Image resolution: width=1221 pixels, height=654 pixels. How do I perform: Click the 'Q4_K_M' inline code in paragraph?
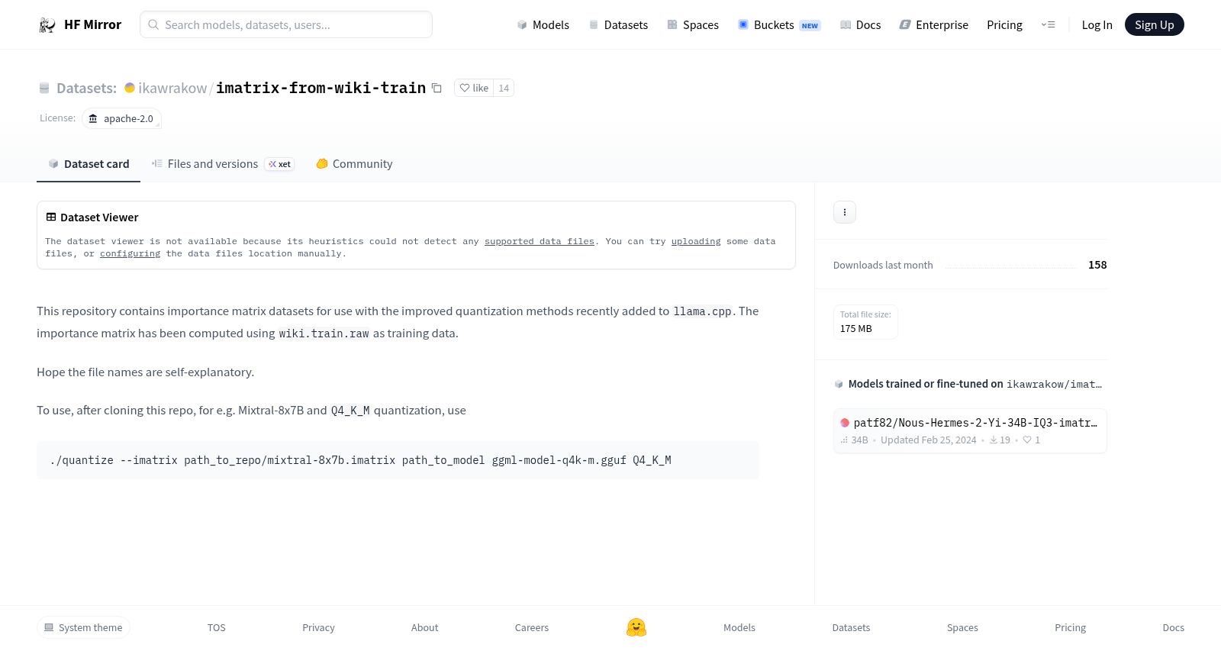[x=350, y=411]
